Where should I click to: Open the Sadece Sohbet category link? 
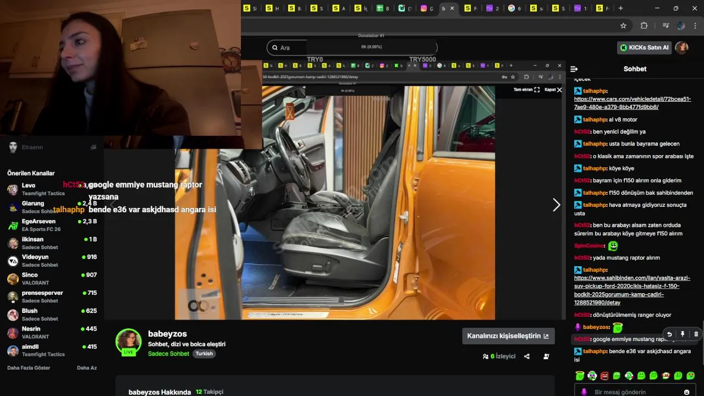click(168, 354)
